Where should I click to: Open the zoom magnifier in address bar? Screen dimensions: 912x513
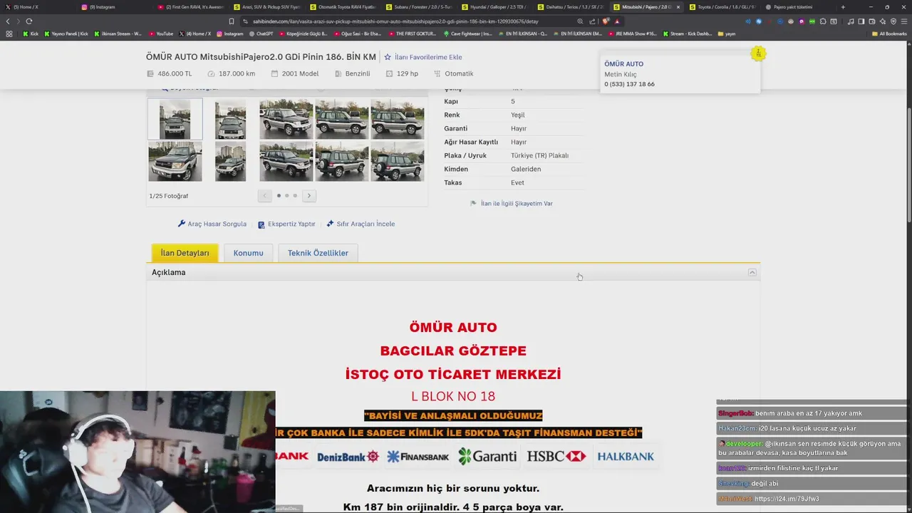point(580,21)
